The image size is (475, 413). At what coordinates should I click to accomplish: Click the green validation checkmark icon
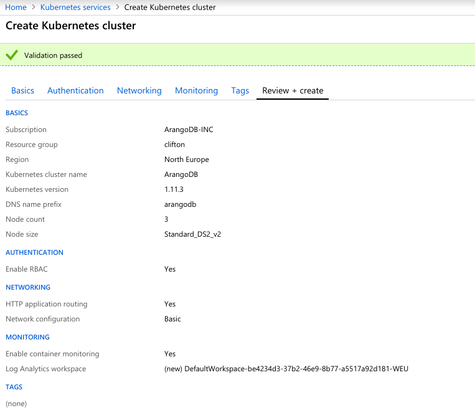(x=11, y=55)
